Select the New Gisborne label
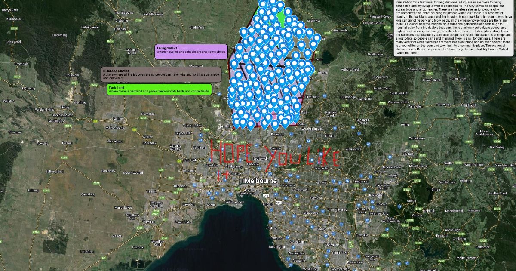This screenshot has width=516, height=271. [x=123, y=12]
